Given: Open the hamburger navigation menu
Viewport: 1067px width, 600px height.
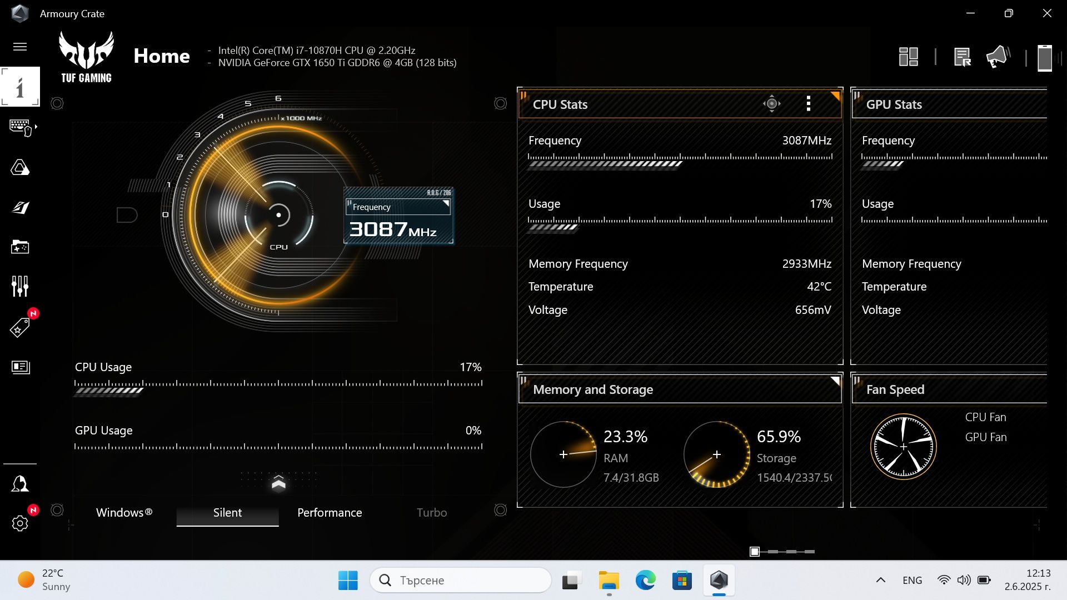Looking at the screenshot, I should (x=20, y=47).
